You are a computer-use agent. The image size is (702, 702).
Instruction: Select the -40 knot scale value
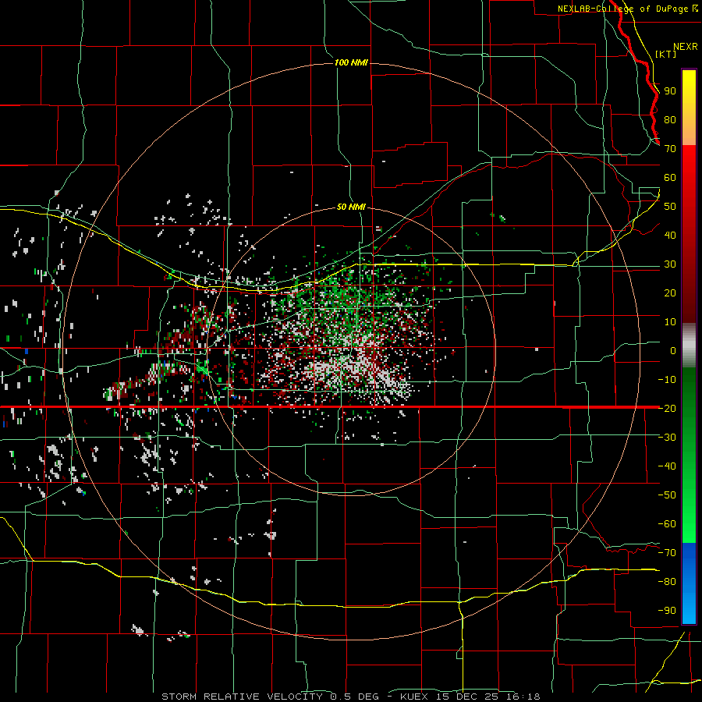tap(667, 466)
